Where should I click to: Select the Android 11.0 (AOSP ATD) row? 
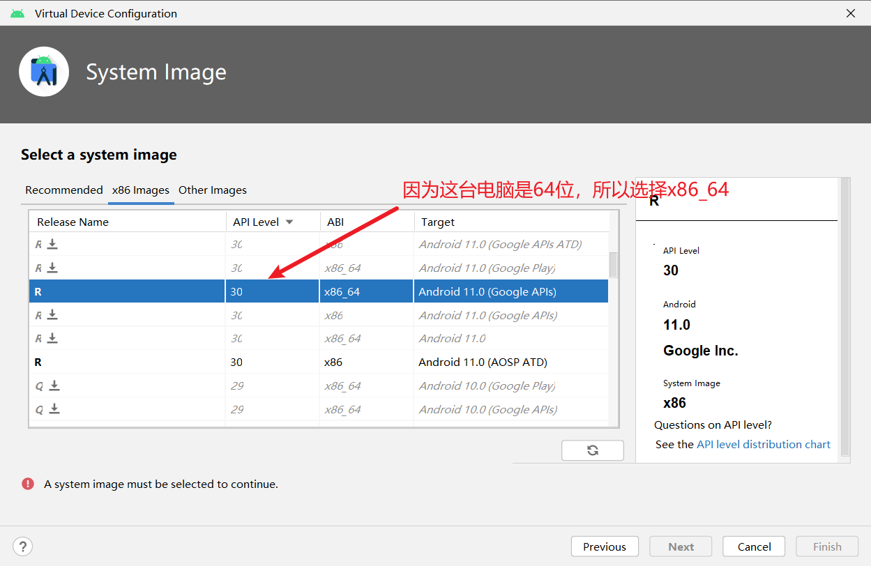coord(319,362)
